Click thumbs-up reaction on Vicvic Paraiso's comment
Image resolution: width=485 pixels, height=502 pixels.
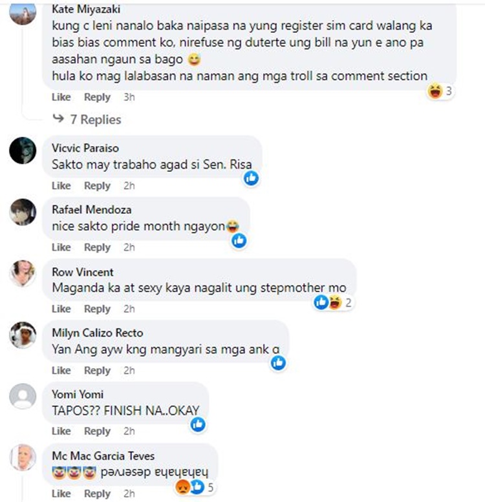coord(252,178)
